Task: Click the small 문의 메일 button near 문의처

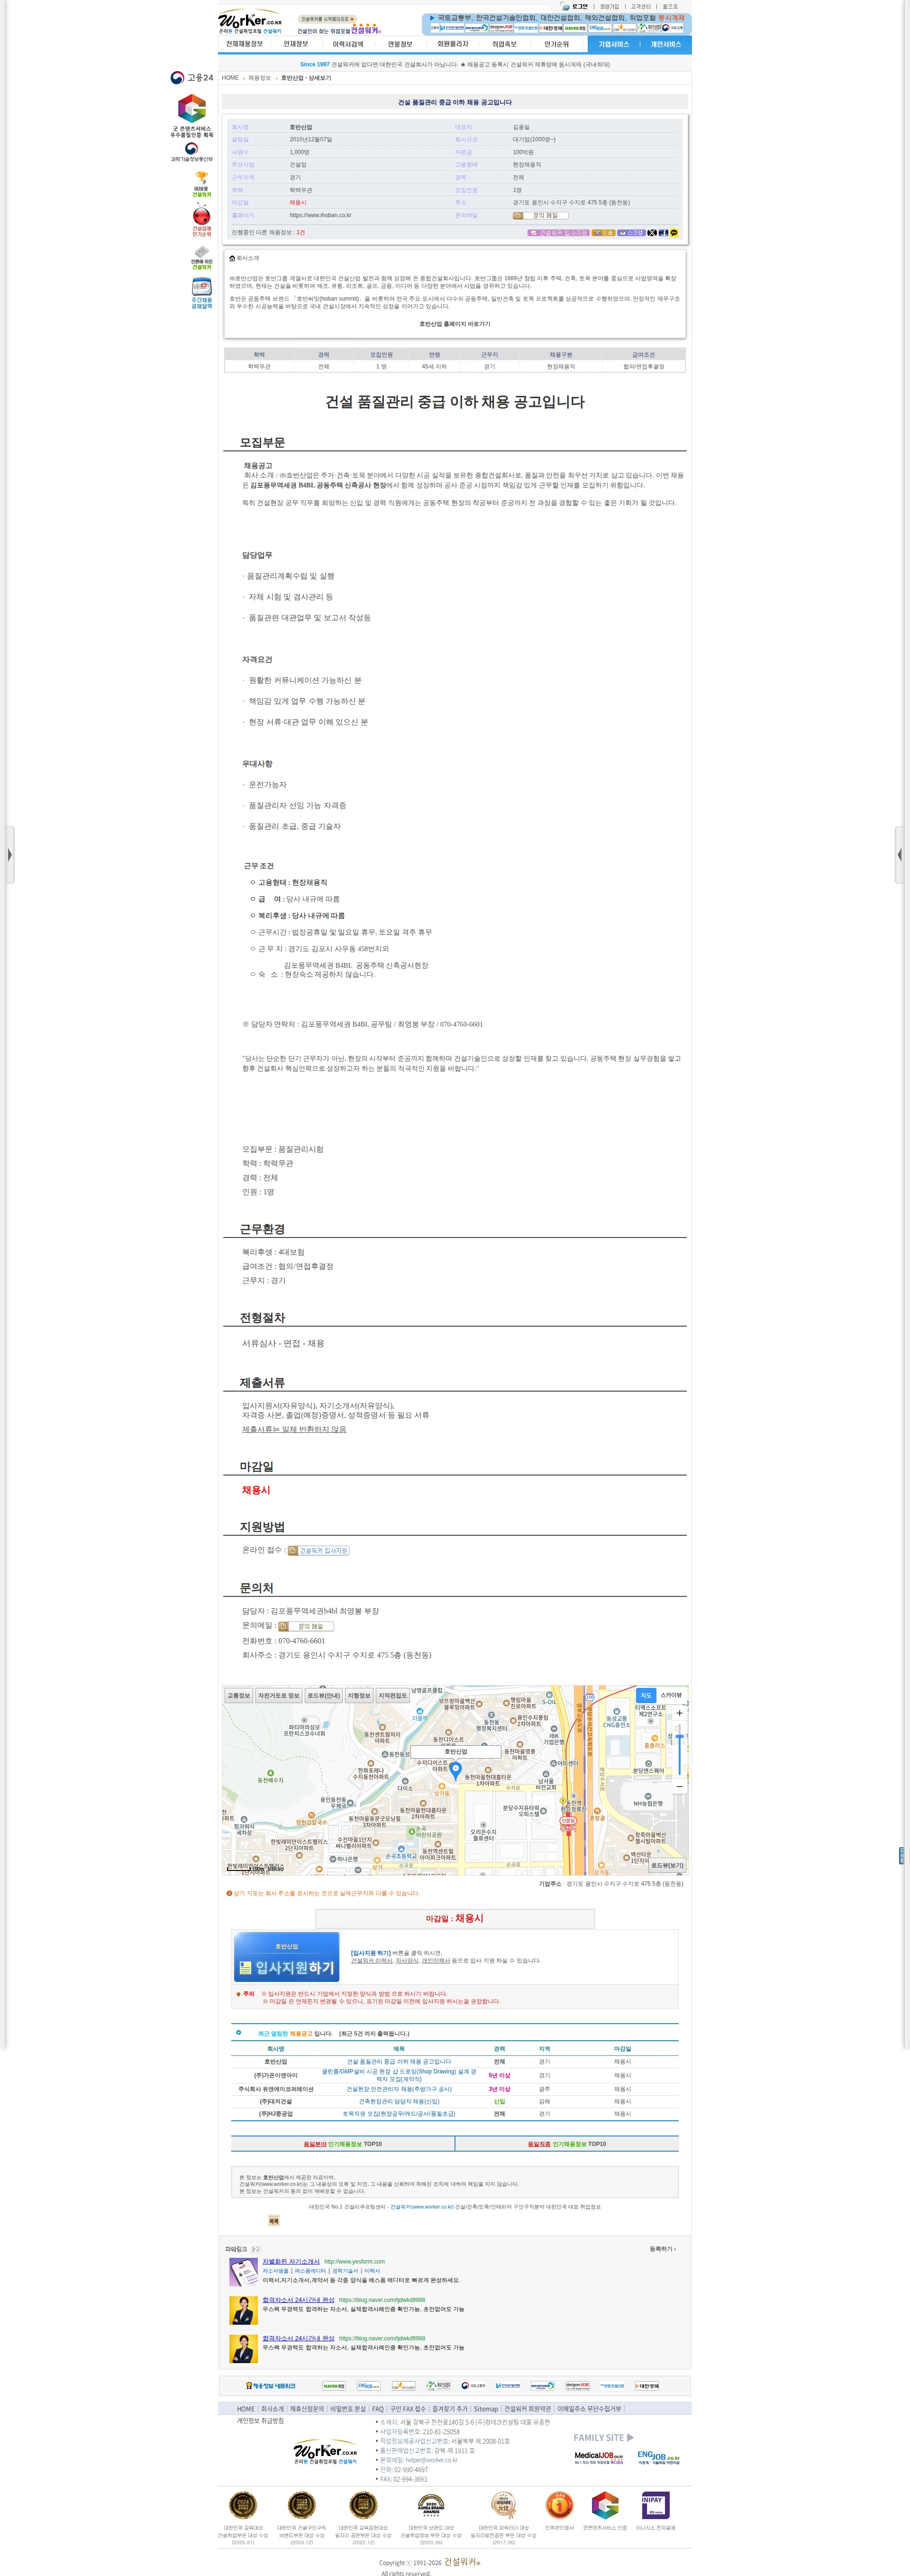Action: pyautogui.click(x=305, y=1626)
